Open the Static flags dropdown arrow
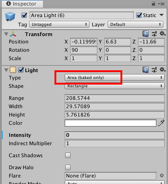This screenshot has width=168, height=184. 162,15
